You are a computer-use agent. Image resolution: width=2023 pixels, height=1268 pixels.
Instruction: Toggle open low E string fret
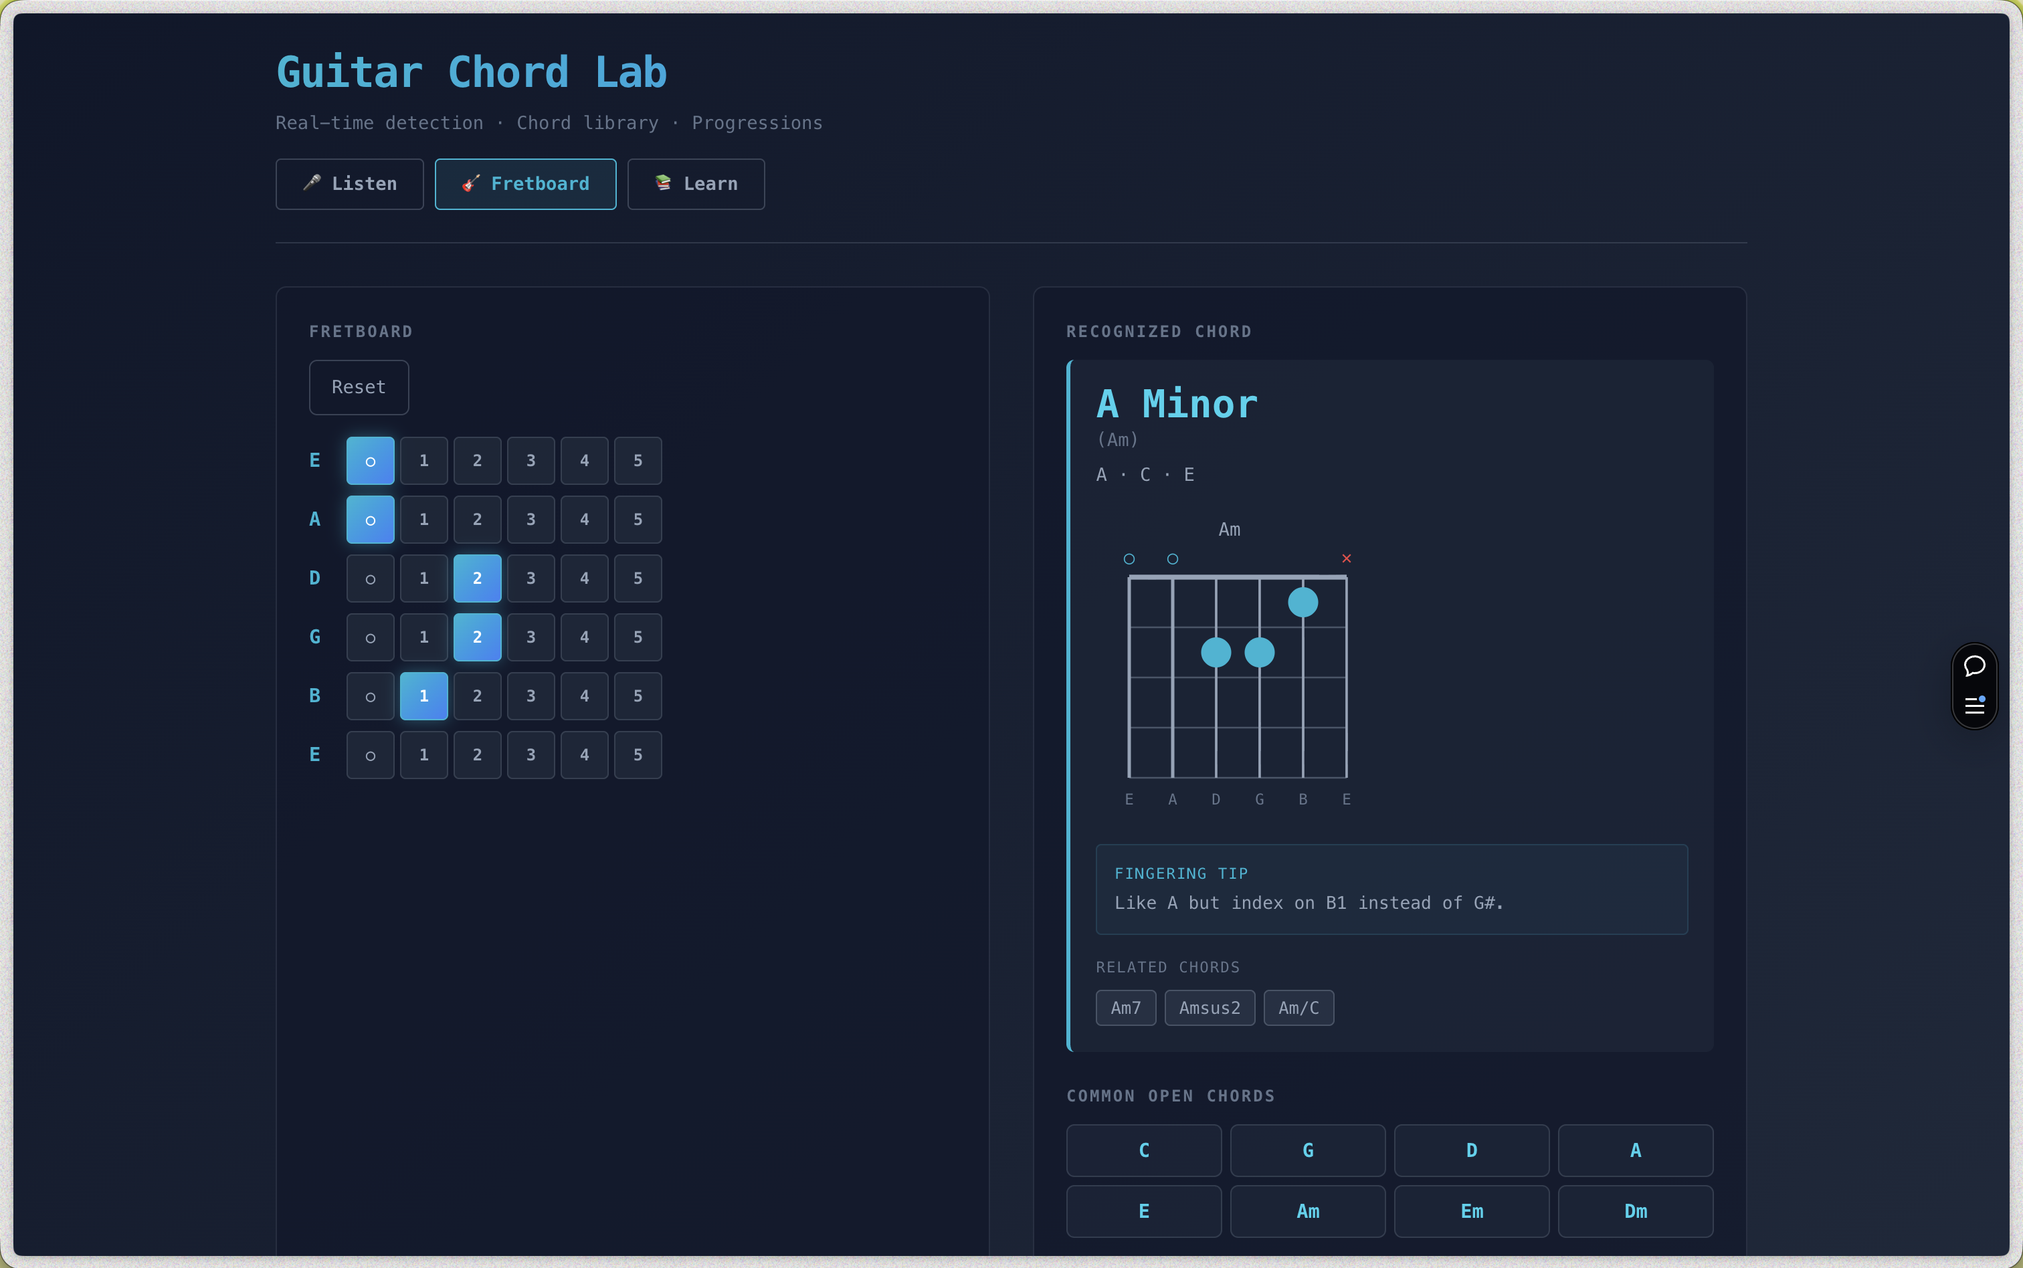(x=371, y=460)
